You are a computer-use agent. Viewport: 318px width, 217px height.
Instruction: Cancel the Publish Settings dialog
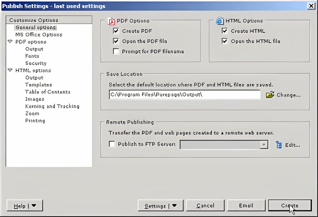[x=205, y=205]
